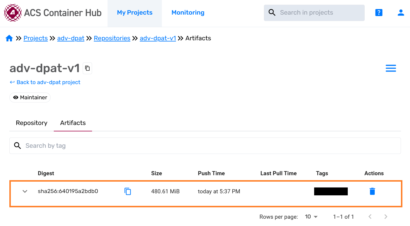Open the user account icon

coord(401,13)
